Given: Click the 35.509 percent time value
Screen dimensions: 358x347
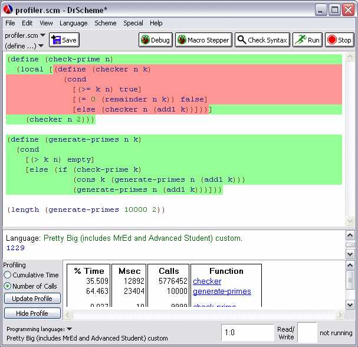Looking at the screenshot, I should [x=97, y=281].
